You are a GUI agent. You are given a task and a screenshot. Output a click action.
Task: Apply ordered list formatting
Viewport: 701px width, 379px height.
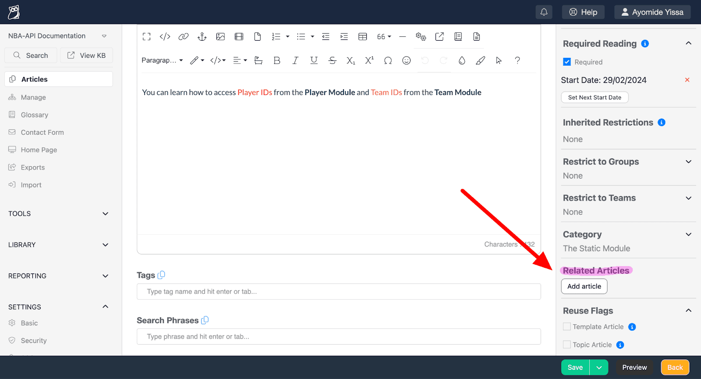[276, 37]
